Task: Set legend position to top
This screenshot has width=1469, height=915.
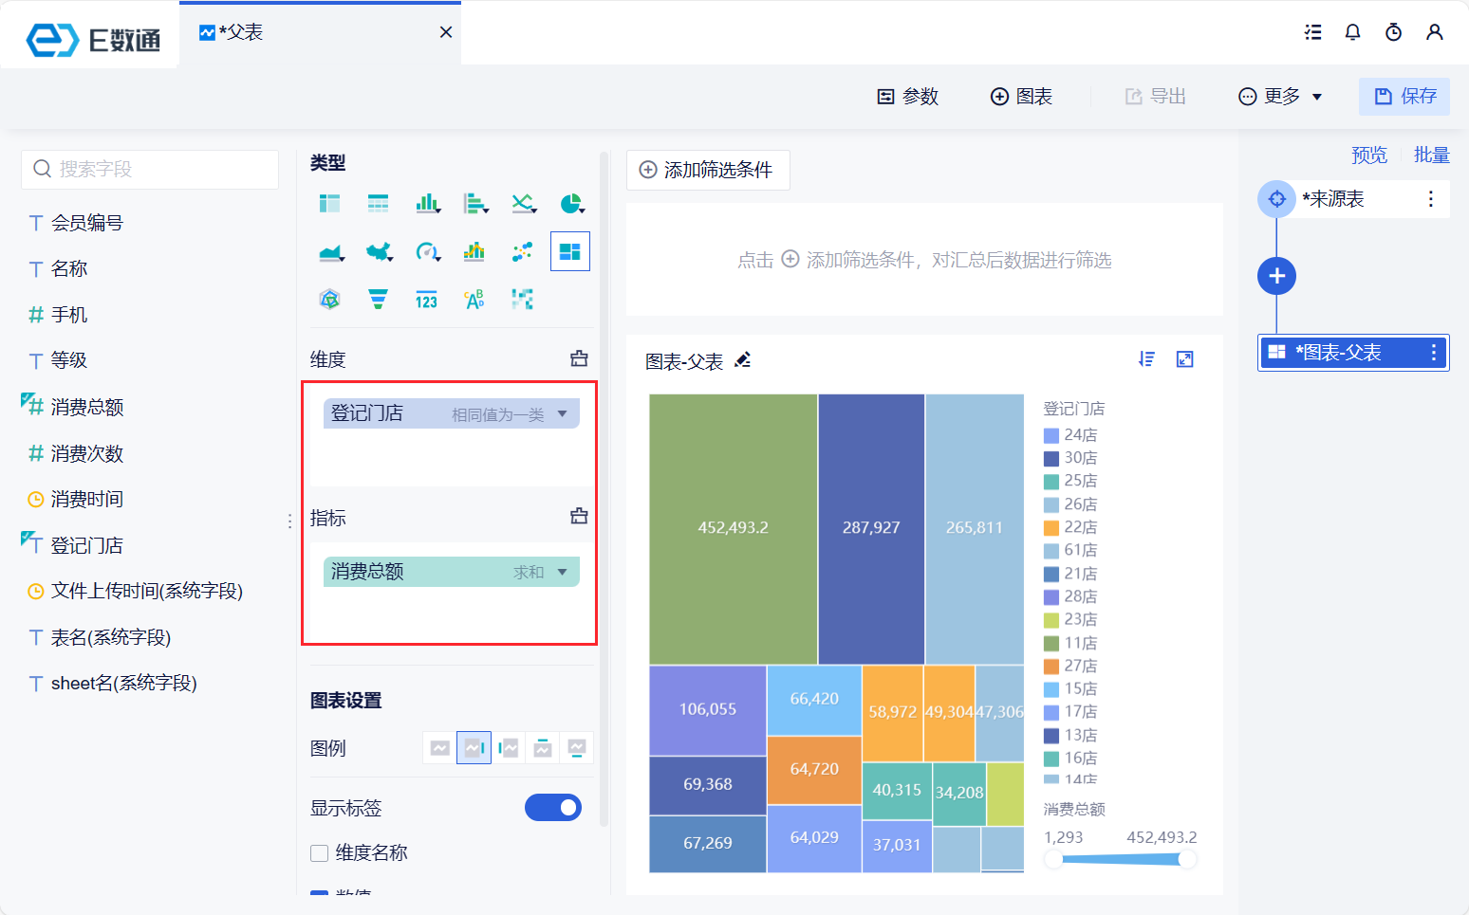Action: point(543,748)
